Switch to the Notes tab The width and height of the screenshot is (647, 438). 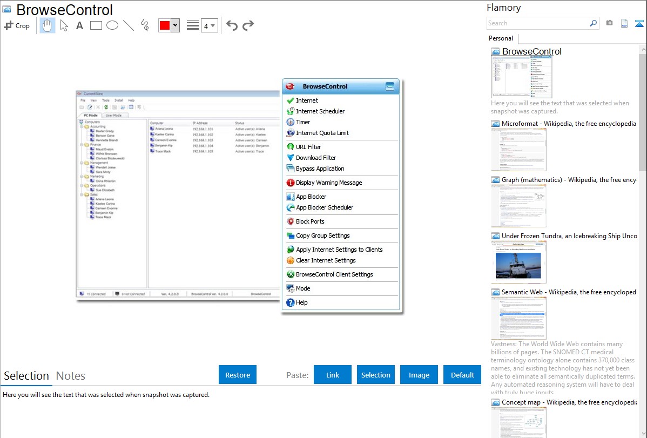71,376
